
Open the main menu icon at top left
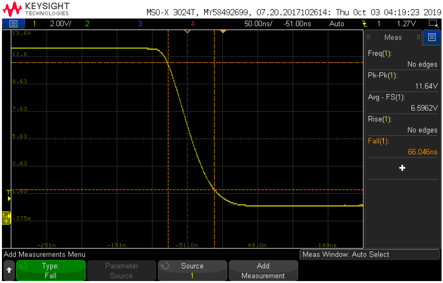(13, 24)
